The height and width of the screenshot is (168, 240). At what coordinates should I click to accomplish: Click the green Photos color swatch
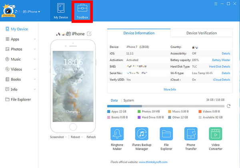pos(139,111)
